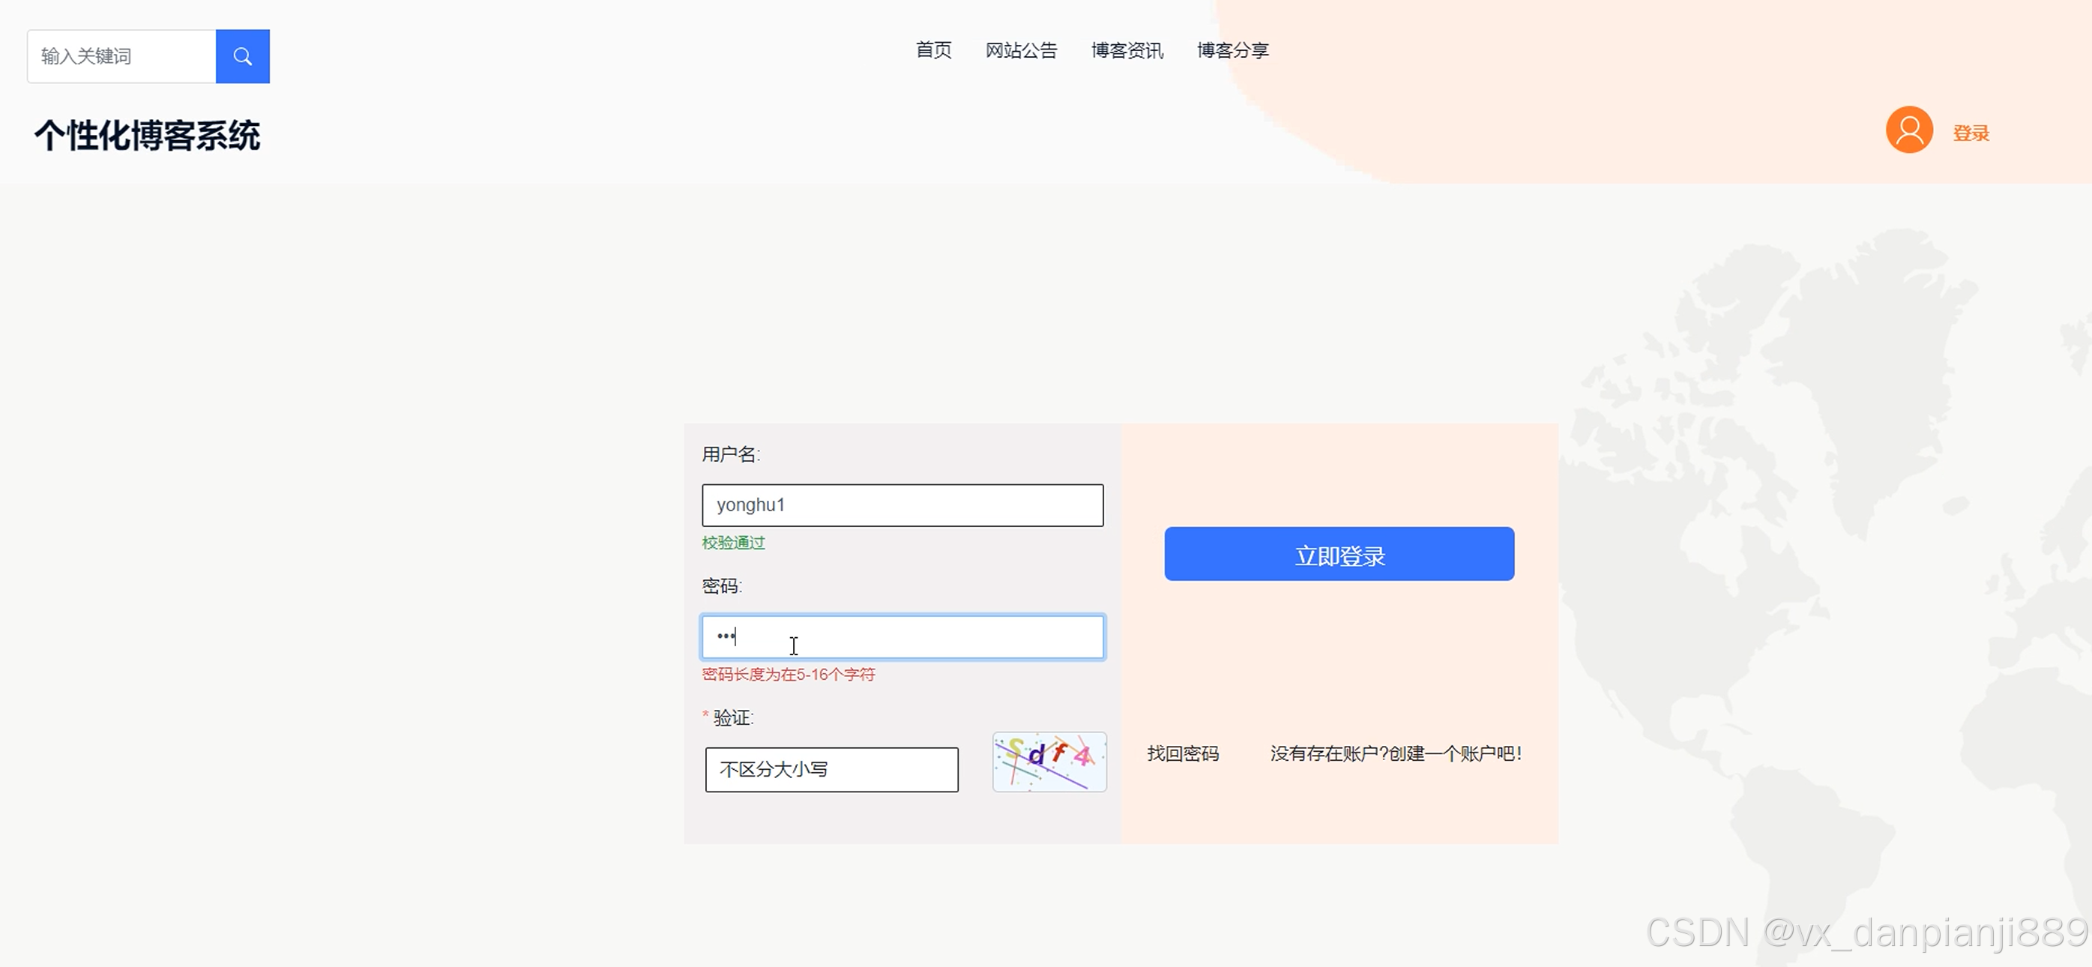2092x967 pixels.
Task: Click the orange user avatar icon
Action: [x=1908, y=130]
